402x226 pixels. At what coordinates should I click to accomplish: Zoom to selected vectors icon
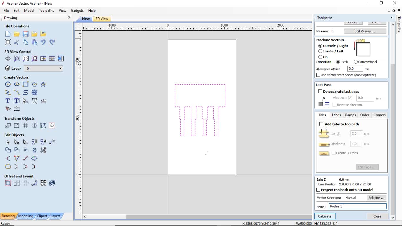(34, 59)
